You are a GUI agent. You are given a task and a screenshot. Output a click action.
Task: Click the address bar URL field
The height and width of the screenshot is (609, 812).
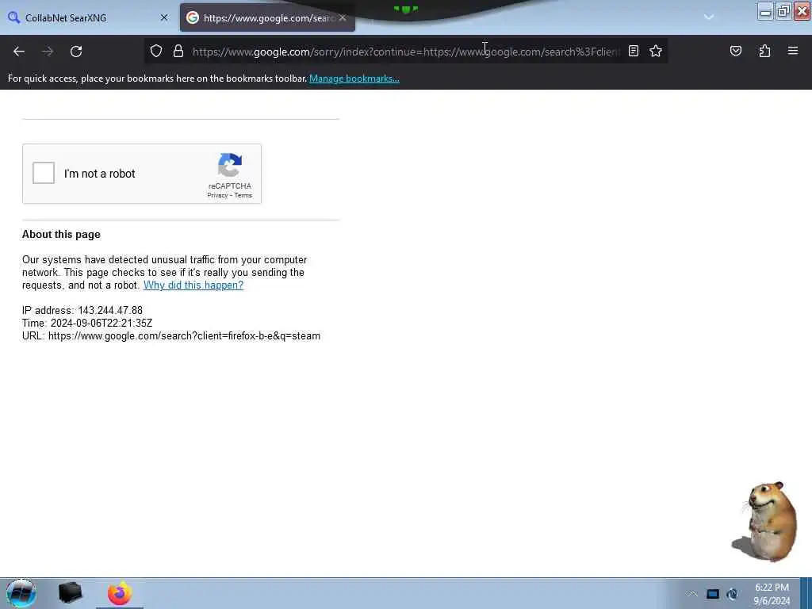click(405, 52)
